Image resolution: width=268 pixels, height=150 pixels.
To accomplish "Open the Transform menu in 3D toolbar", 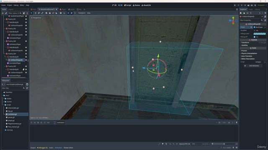I will 82,13.
